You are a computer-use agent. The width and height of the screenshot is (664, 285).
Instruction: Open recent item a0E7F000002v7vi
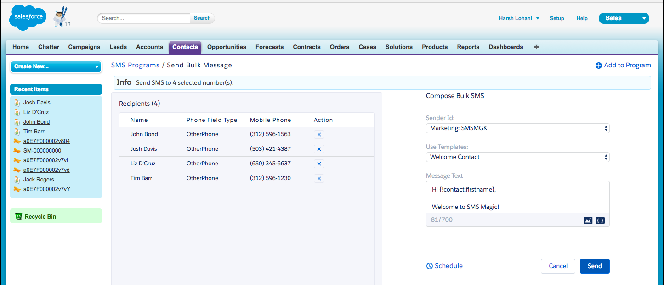tap(46, 160)
